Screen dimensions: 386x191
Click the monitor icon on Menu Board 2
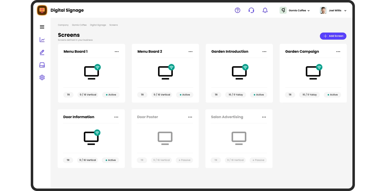(165, 73)
